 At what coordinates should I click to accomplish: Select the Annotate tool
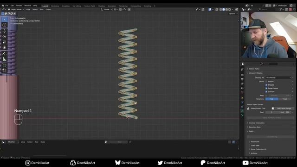point(4,54)
